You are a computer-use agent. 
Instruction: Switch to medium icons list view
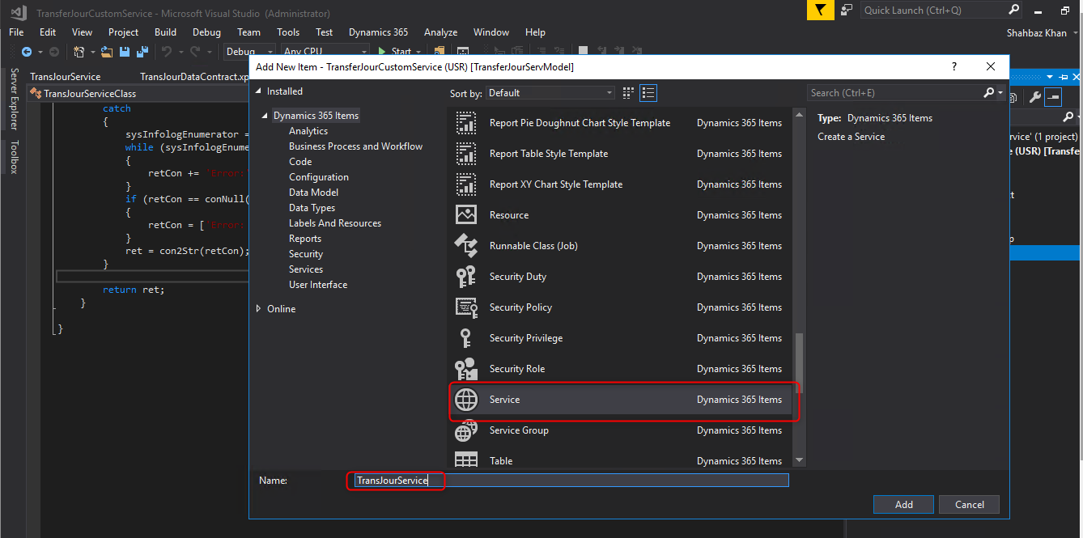click(x=648, y=93)
